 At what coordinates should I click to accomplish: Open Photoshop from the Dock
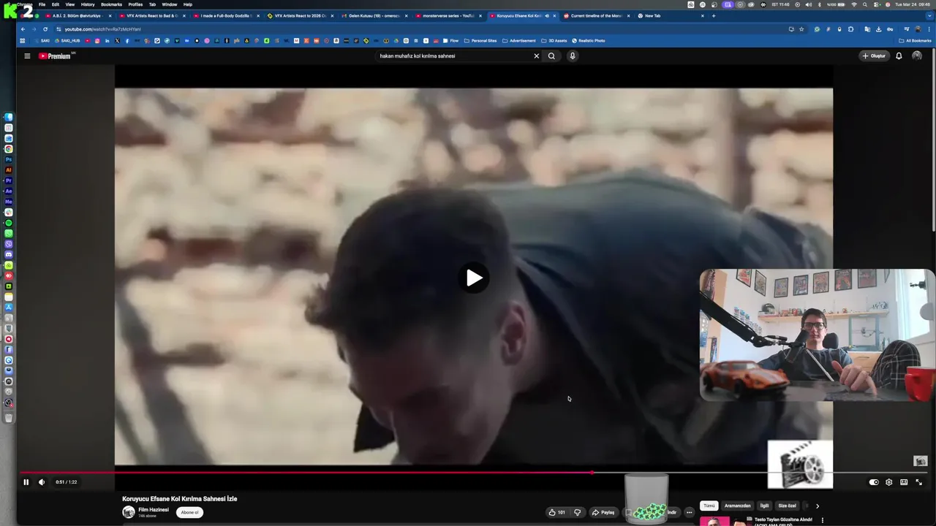9,159
